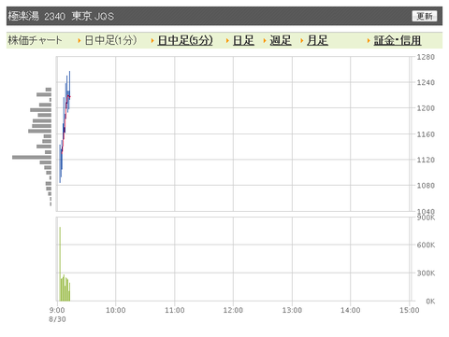Click the 1120 price axis label

[426, 160]
